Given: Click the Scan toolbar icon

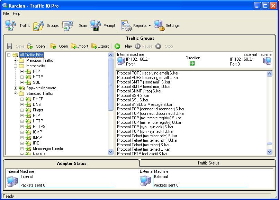Looking at the screenshot, I should (67, 26).
